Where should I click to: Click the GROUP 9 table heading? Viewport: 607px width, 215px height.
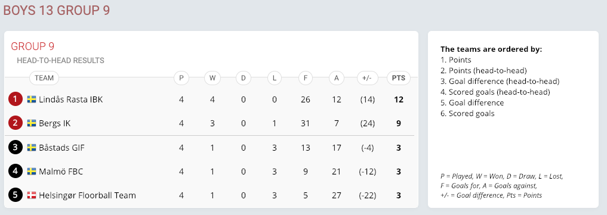point(32,46)
